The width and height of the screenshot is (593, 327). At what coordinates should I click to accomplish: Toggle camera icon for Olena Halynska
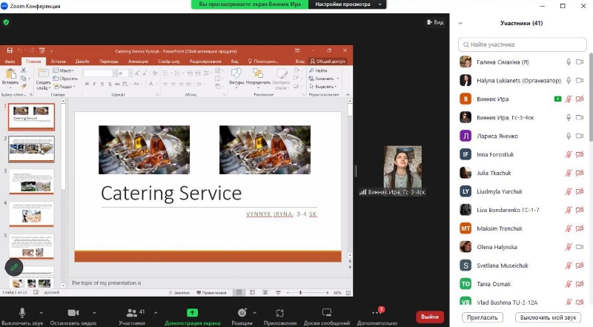[x=580, y=247]
